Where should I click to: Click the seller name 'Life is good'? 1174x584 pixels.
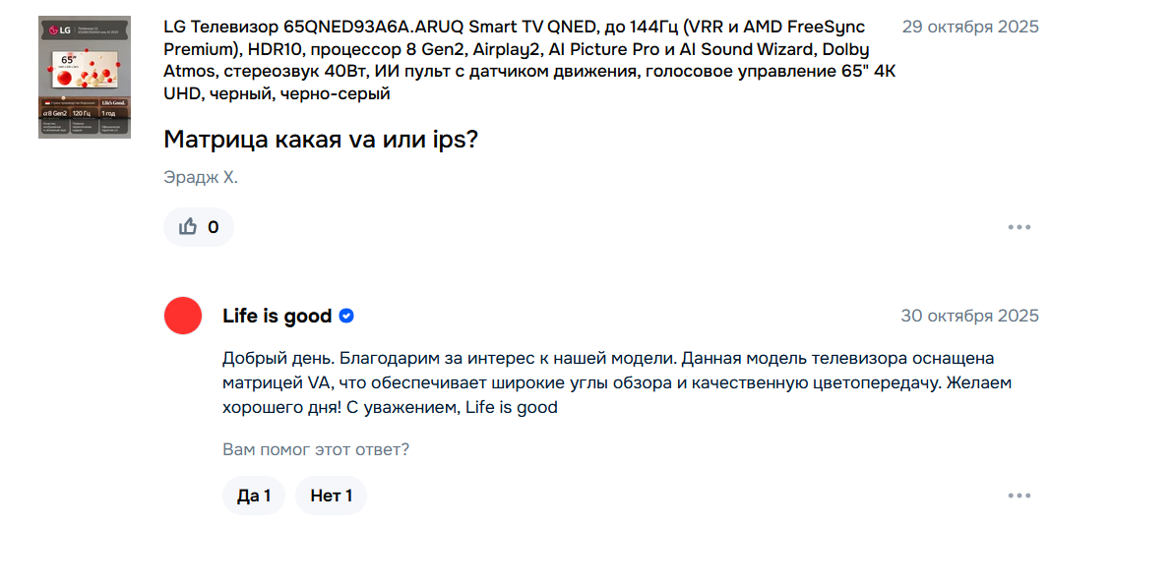pos(277,316)
